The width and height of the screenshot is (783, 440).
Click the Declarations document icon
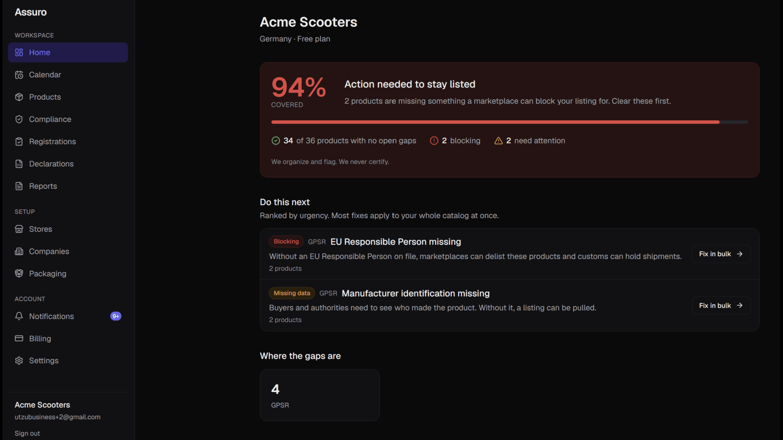(x=19, y=164)
